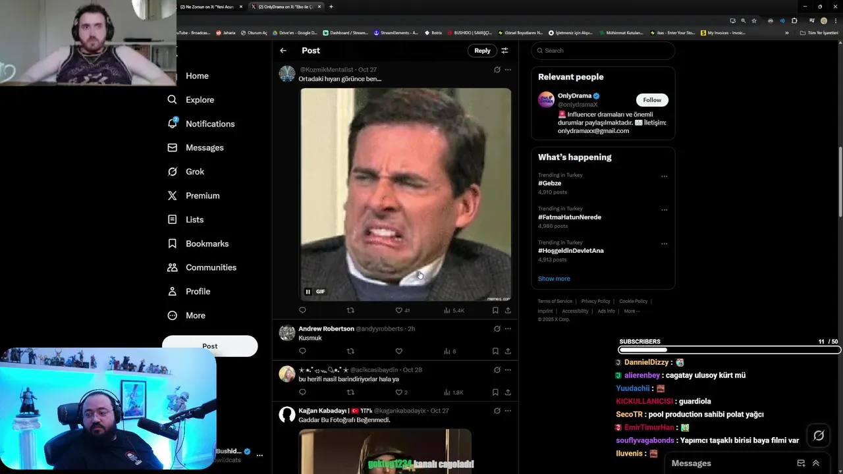Like Andrew Robertson's Kusmuk reply

click(398, 352)
